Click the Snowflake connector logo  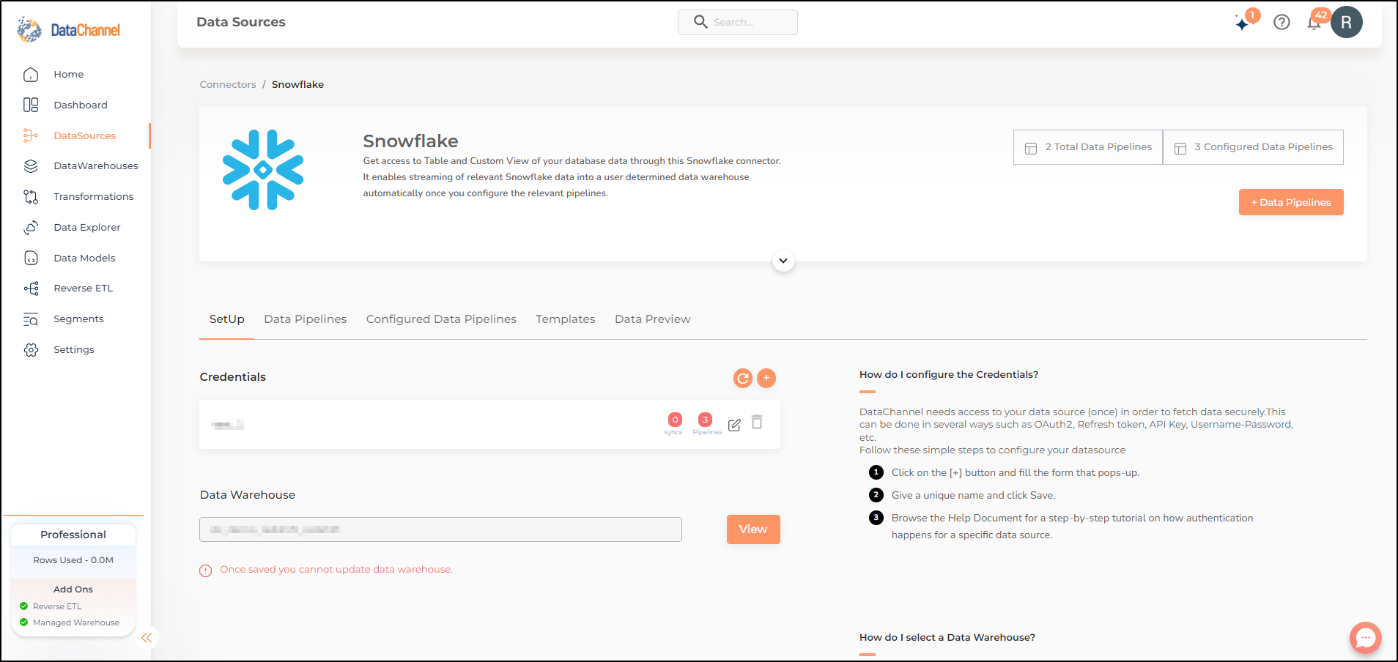263,170
